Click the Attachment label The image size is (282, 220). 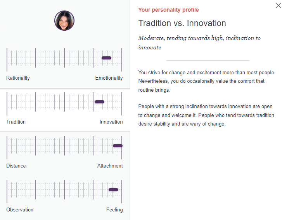tap(110, 166)
